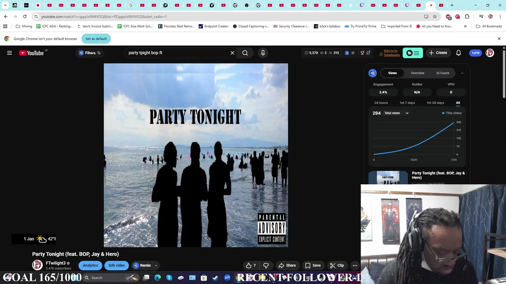Install app icon in address bar
506x284 pixels.
[426, 17]
